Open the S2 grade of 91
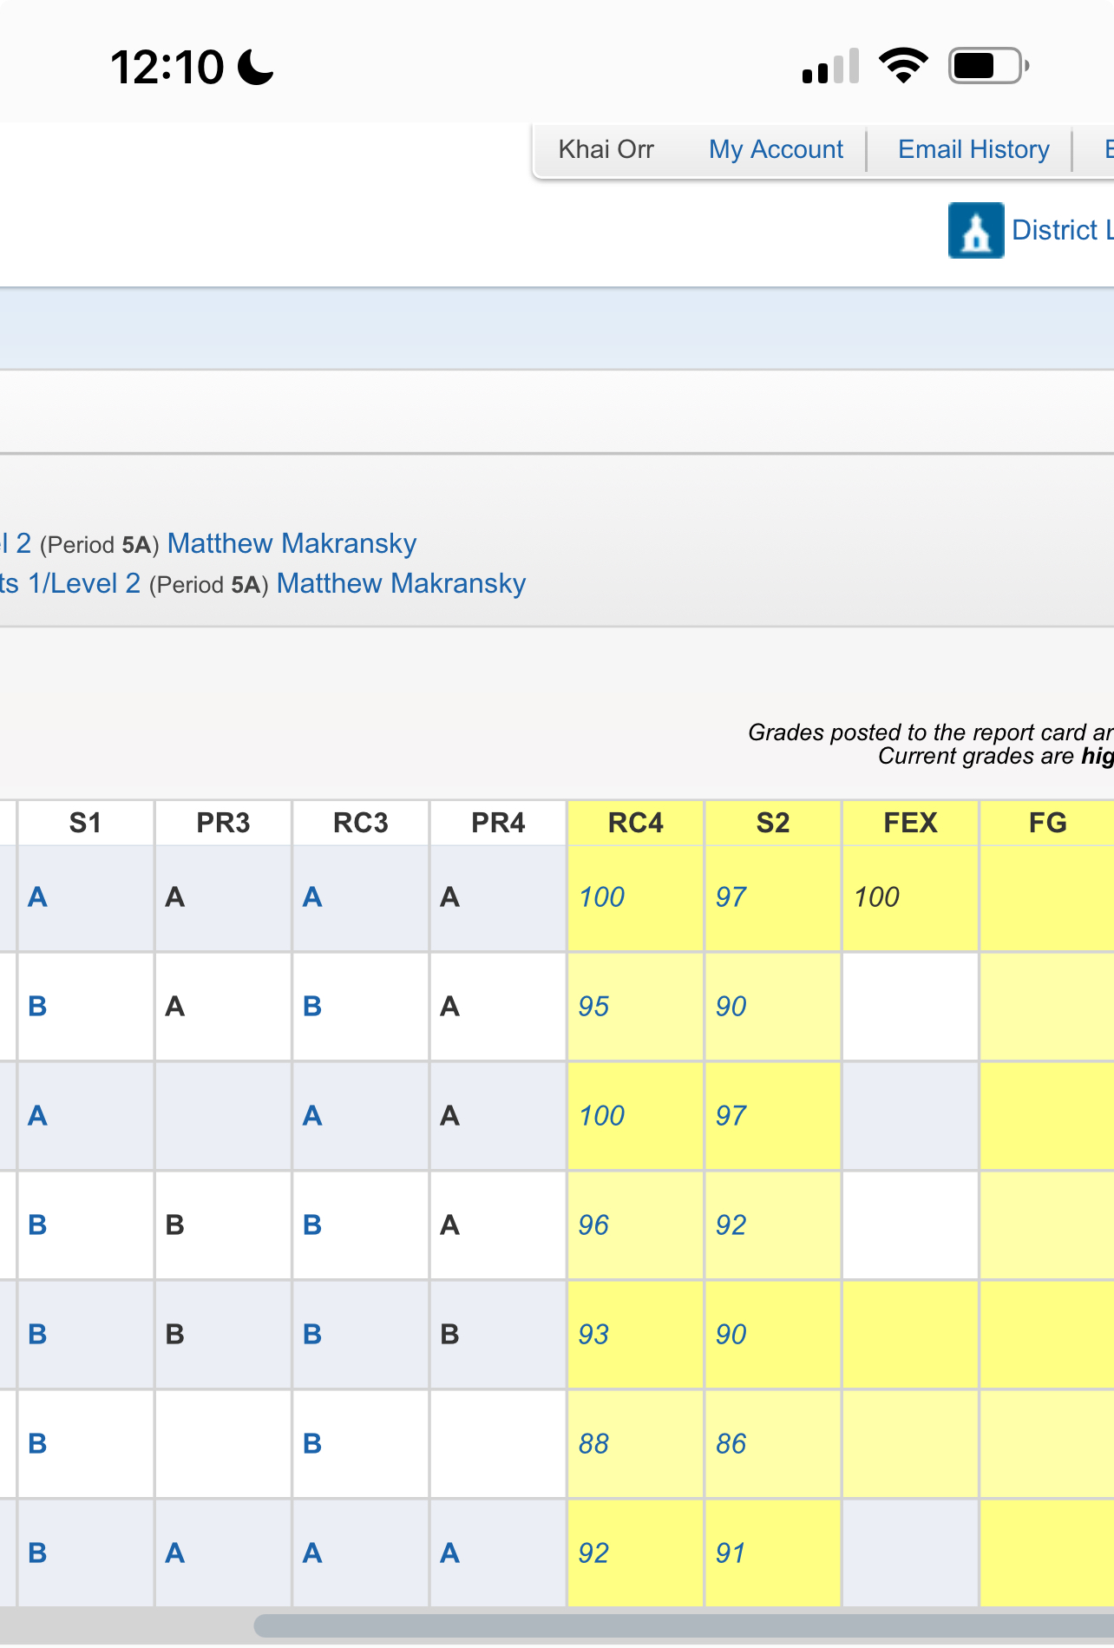Image resolution: width=1114 pixels, height=1648 pixels. click(x=731, y=1553)
